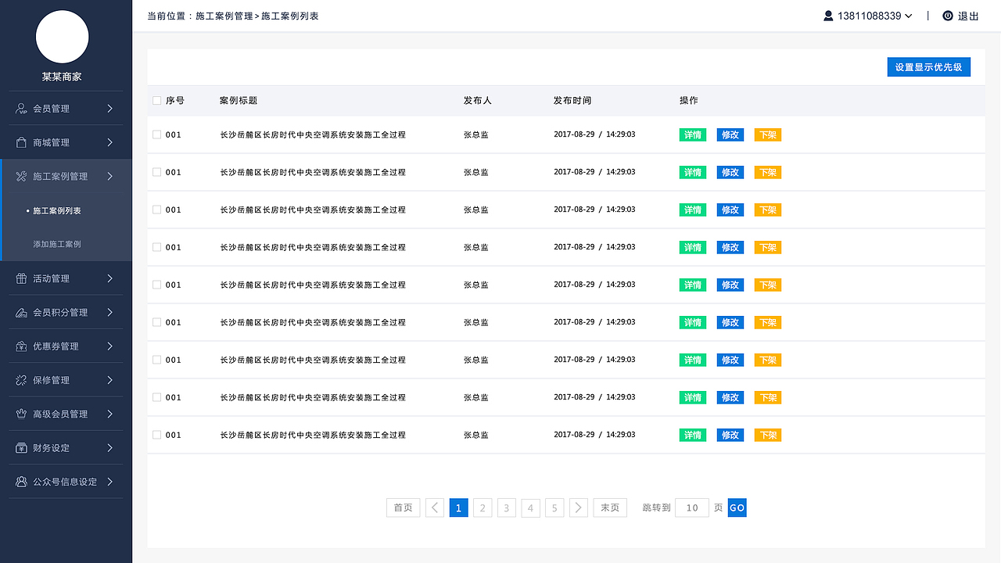Click the 会员管理 VIP member icon
Viewport: 1001px width, 563px height.
pos(21,109)
